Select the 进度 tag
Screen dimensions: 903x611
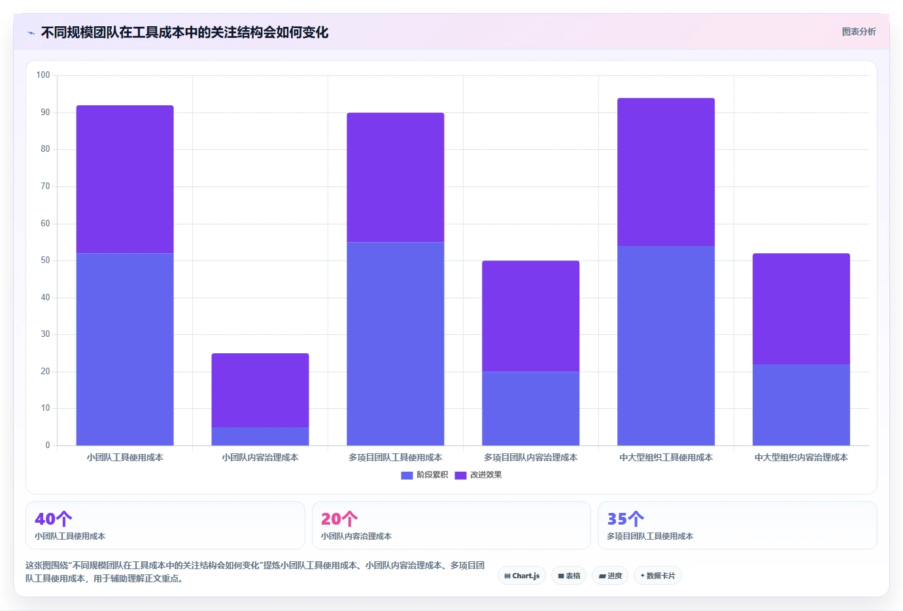tap(610, 576)
